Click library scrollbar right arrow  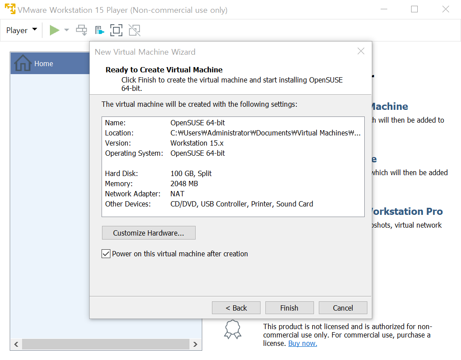point(195,344)
